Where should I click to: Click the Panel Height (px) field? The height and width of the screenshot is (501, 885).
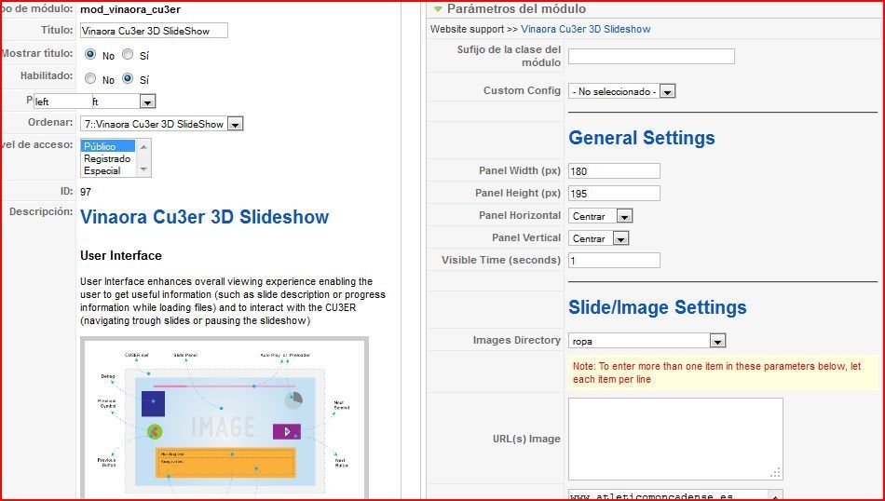tap(614, 194)
